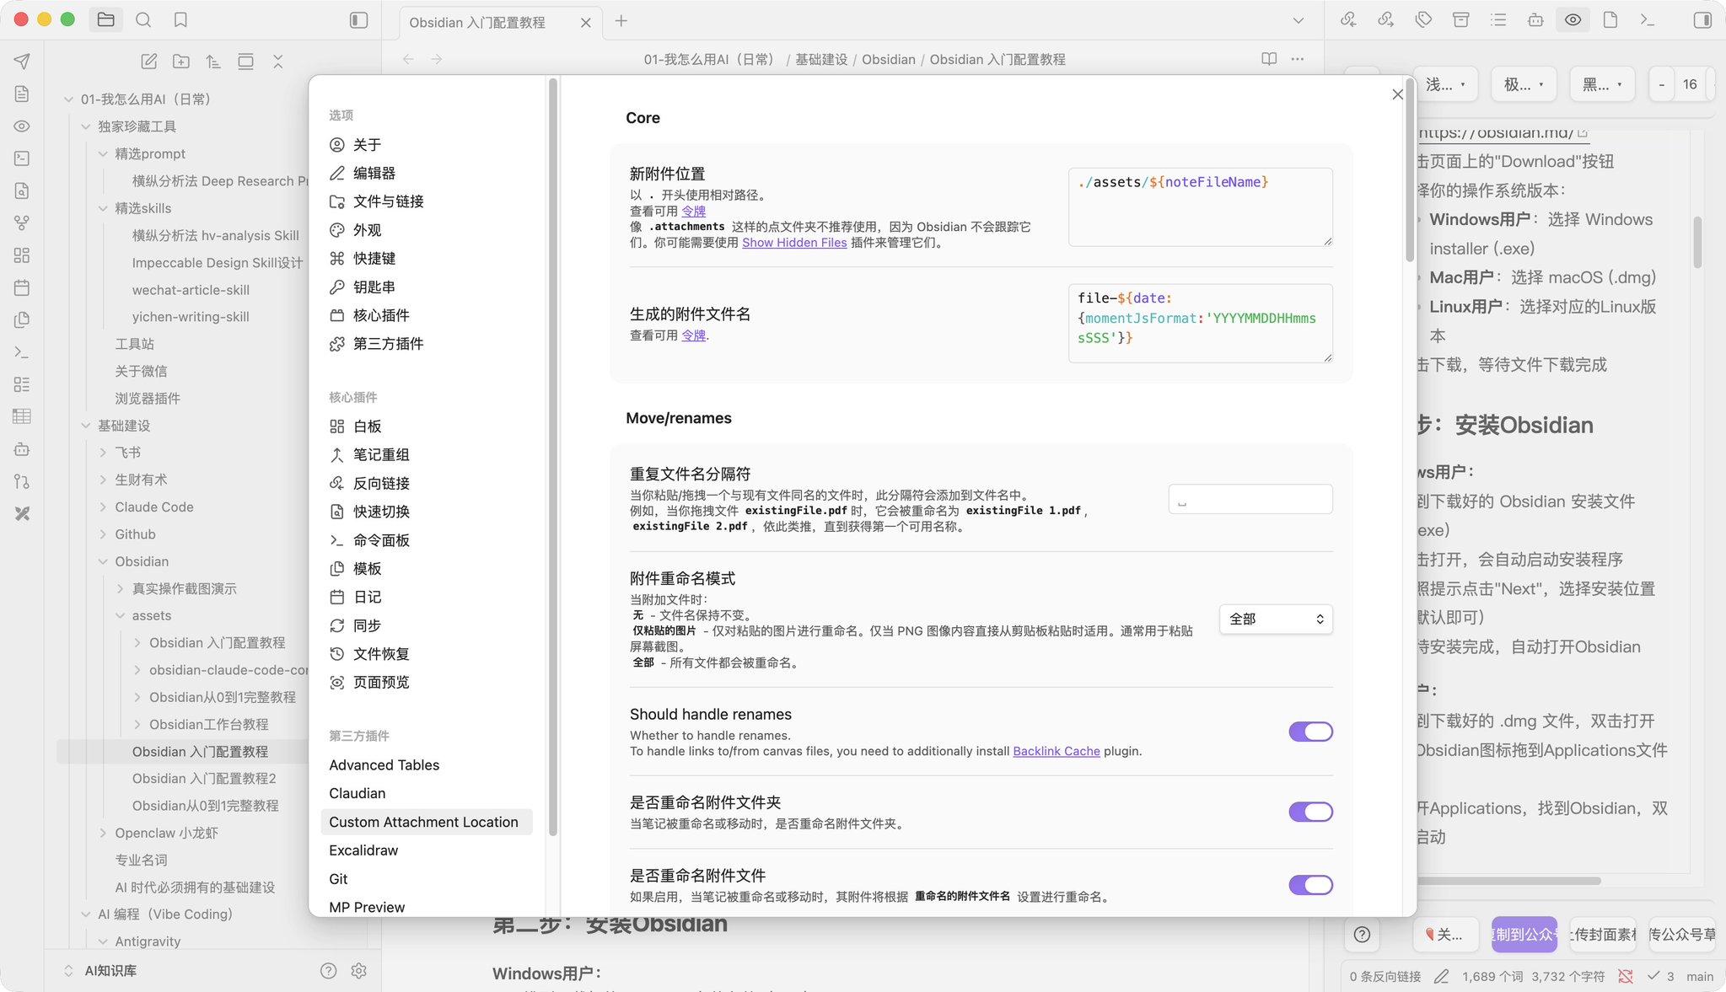Click the 新附件位置 path text field
The image size is (1726, 992).
click(x=1200, y=206)
